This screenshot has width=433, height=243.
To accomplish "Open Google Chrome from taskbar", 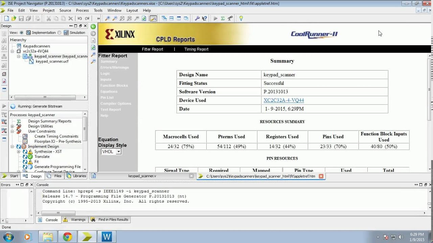I will click(x=67, y=237).
